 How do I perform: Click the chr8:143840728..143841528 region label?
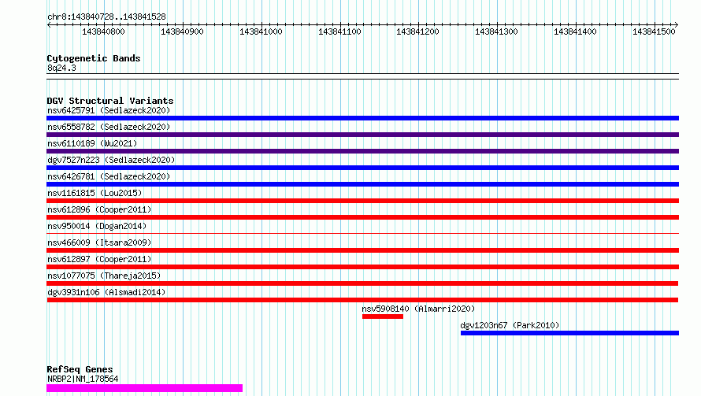[106, 17]
